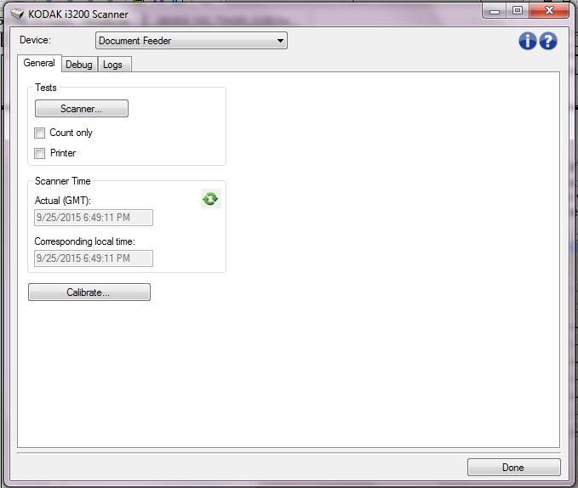Refresh scanner time with green arrows icon

coord(210,199)
